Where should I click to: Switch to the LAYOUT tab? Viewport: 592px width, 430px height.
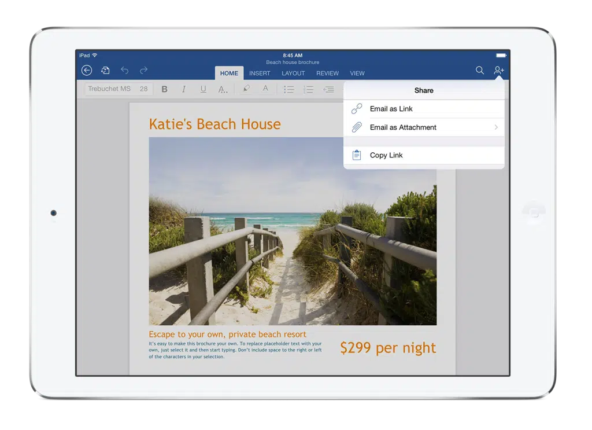point(293,73)
